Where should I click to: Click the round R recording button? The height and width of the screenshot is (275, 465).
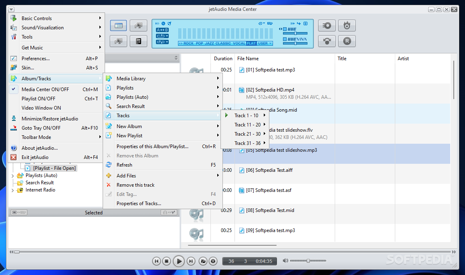[347, 41]
